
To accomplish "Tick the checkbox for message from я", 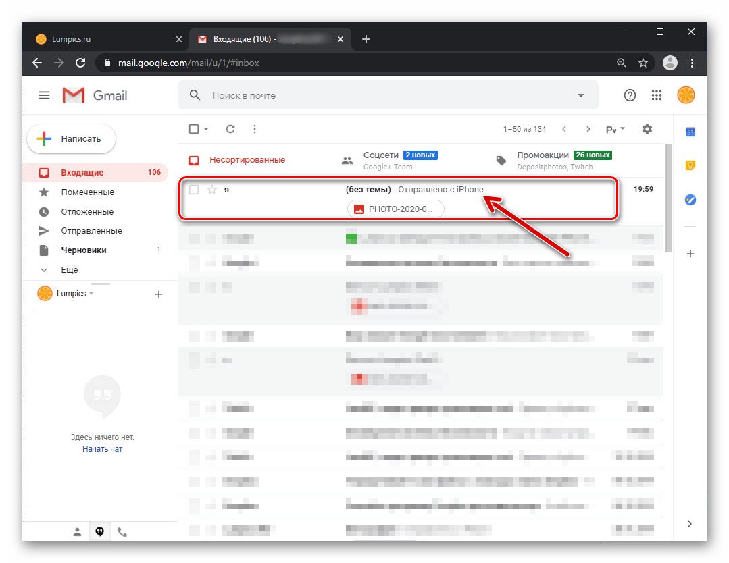I will (194, 190).
